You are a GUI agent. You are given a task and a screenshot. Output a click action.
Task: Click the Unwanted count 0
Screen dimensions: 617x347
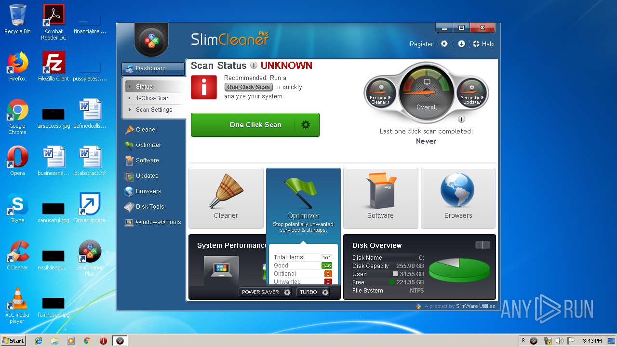coord(328,282)
